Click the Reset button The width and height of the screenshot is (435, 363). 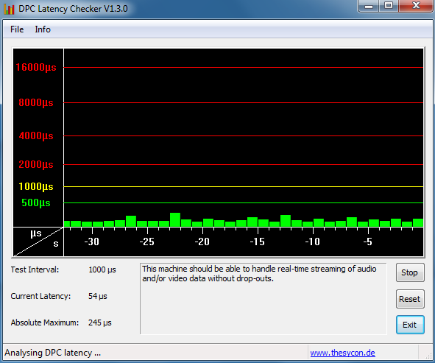(410, 299)
